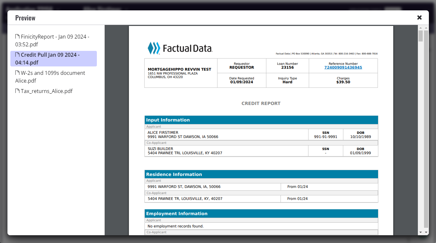Click the file icon beside W-2s and 1099s
The height and width of the screenshot is (243, 436).
[17, 73]
